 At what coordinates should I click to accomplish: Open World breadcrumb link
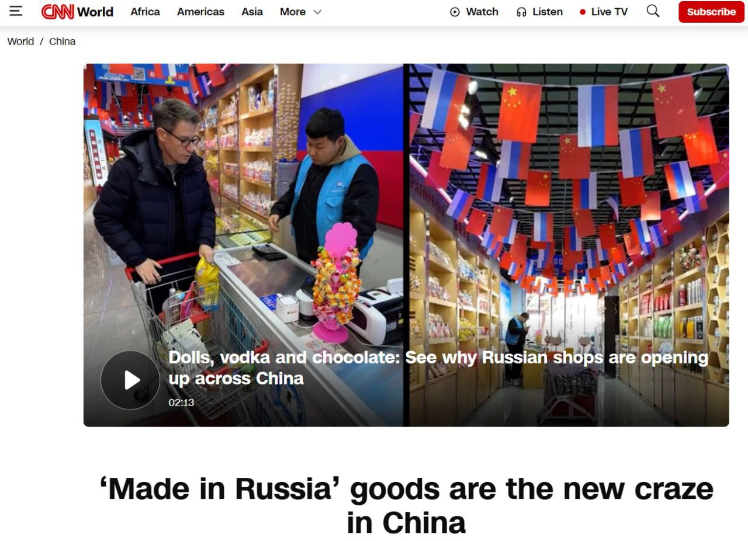click(x=20, y=41)
